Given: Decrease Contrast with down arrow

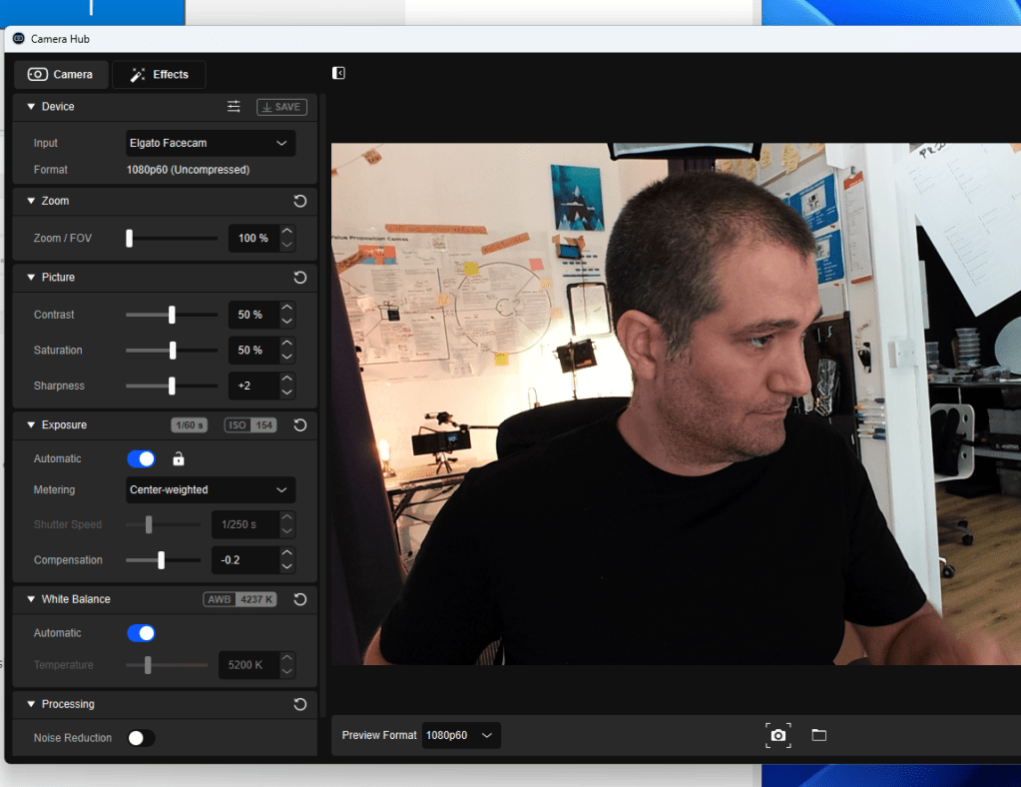Looking at the screenshot, I should point(287,322).
